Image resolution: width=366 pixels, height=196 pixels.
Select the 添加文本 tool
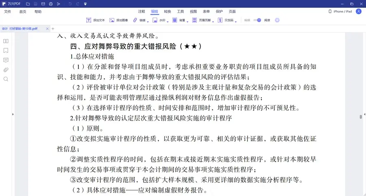pyautogui.click(x=96, y=20)
